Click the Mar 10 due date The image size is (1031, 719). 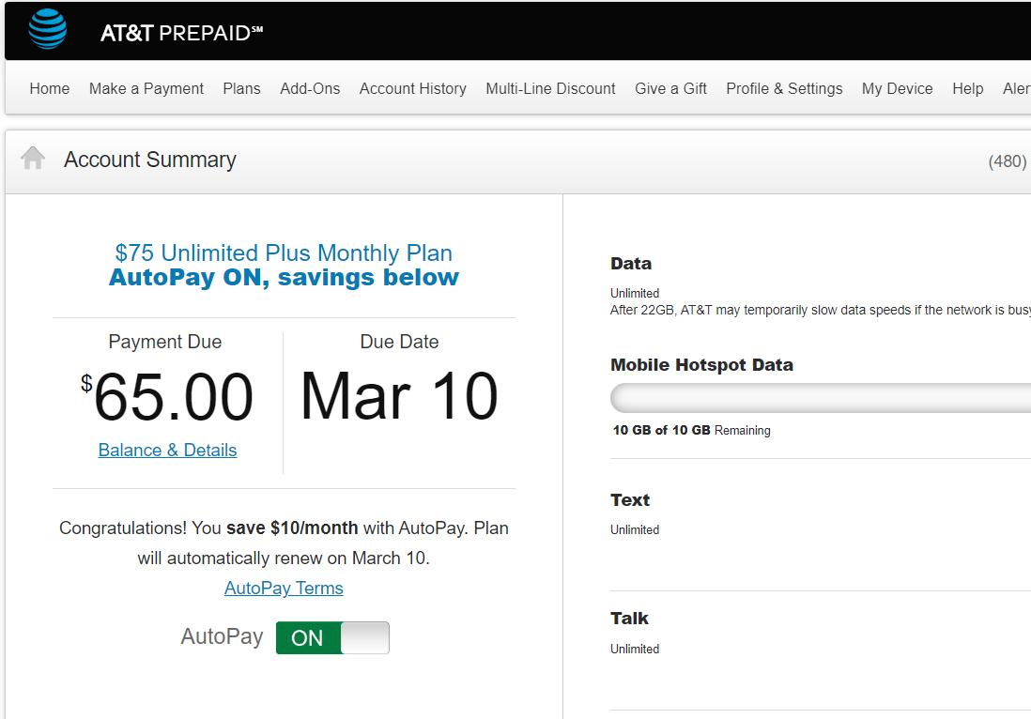coord(399,395)
